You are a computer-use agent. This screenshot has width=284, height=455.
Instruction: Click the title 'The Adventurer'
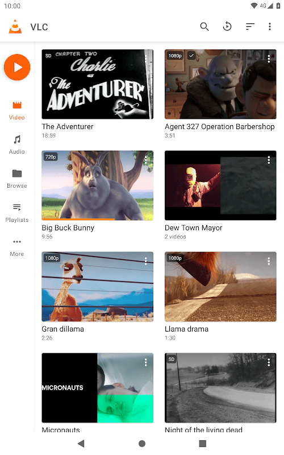tap(68, 126)
